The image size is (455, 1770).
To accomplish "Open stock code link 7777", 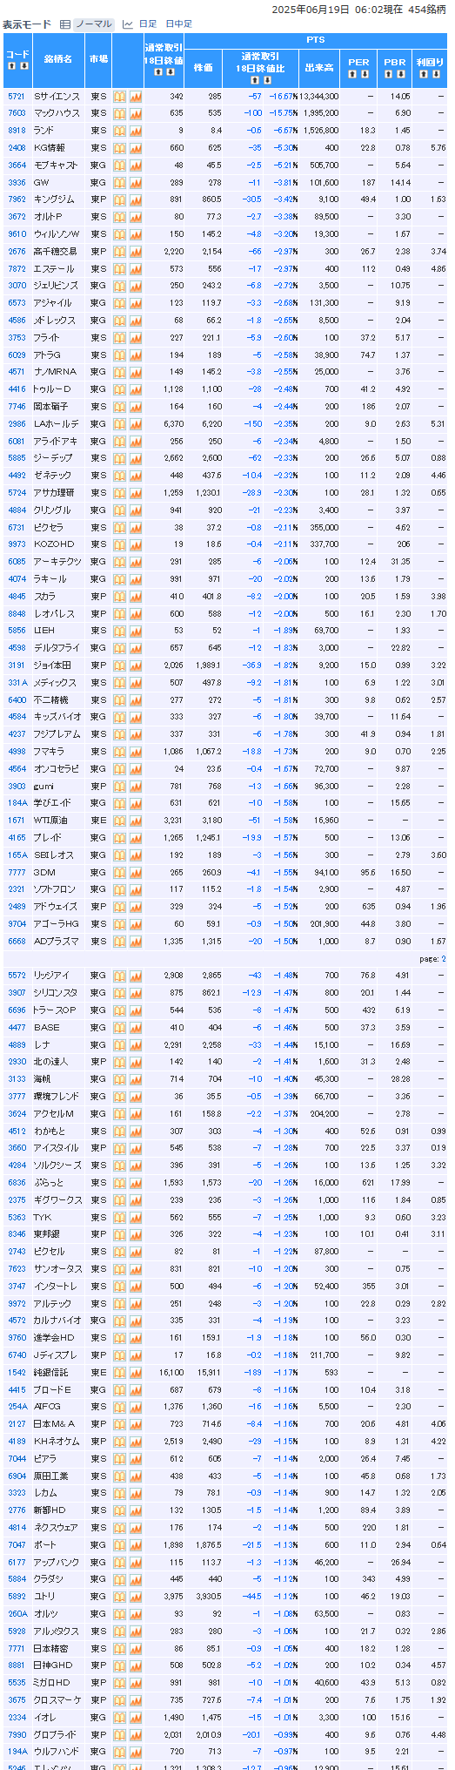I will [17, 873].
